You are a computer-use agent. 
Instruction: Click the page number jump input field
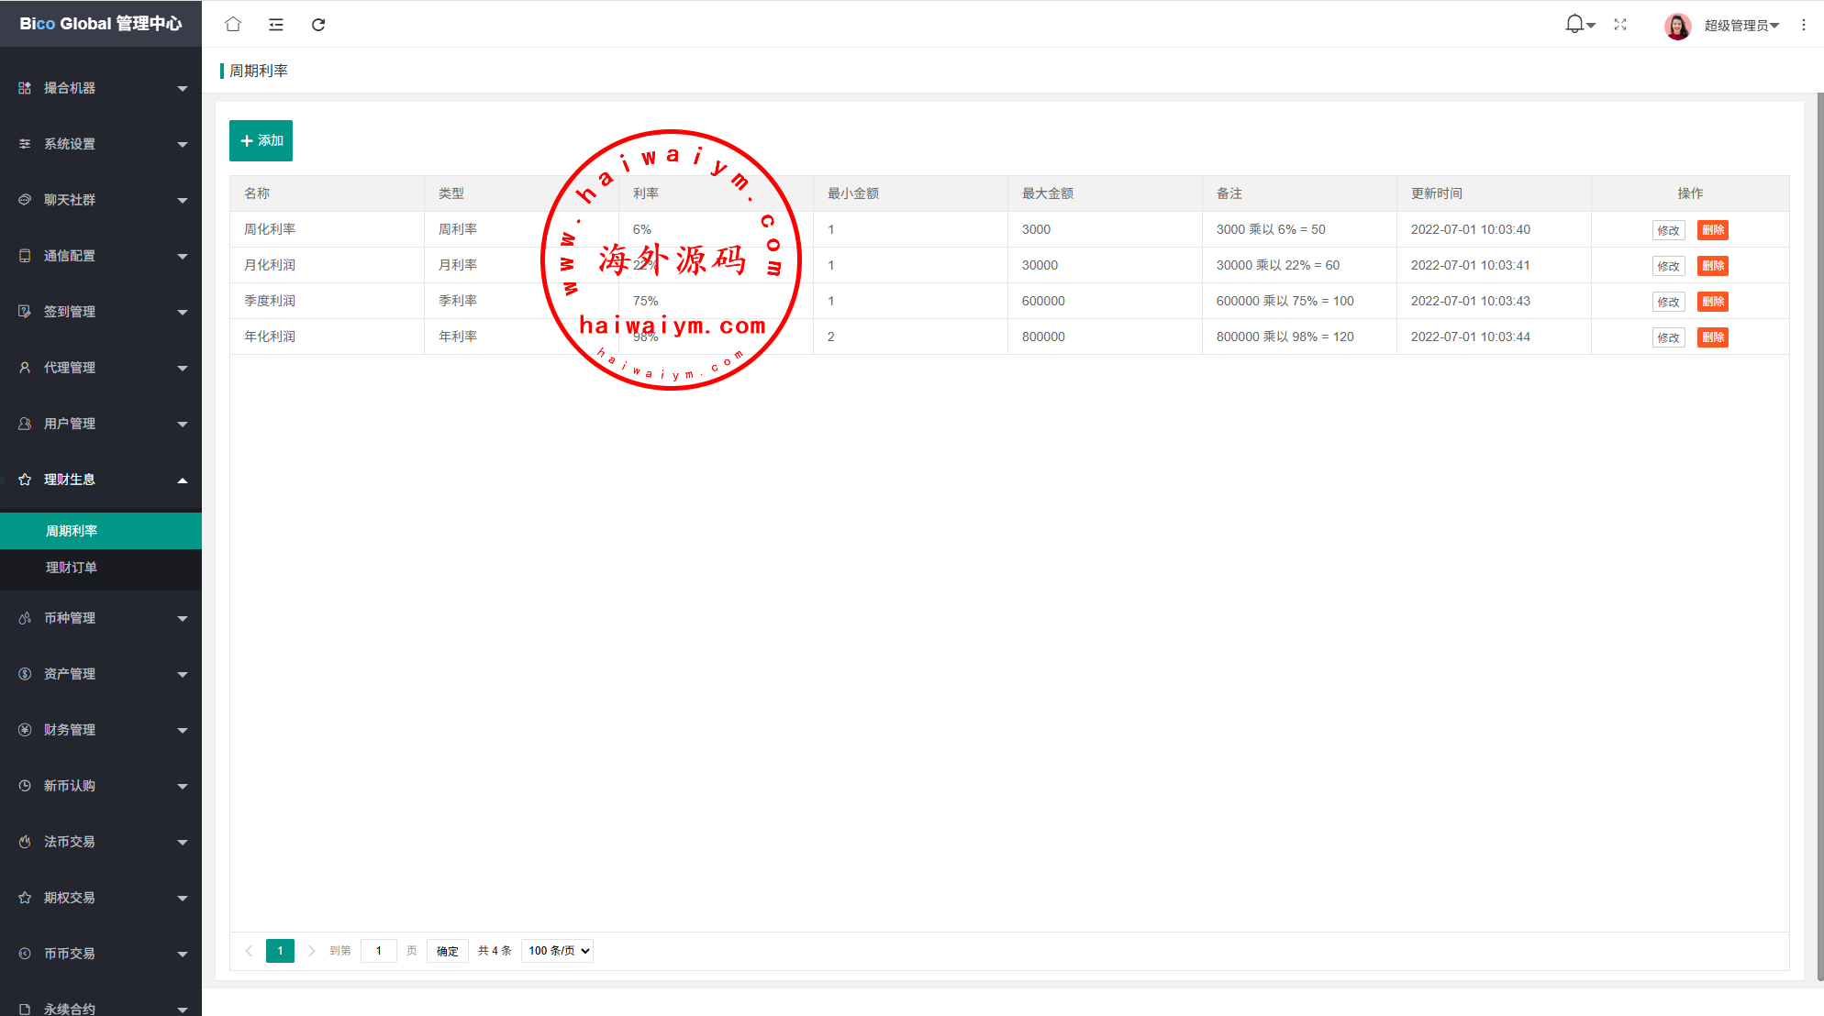[378, 951]
